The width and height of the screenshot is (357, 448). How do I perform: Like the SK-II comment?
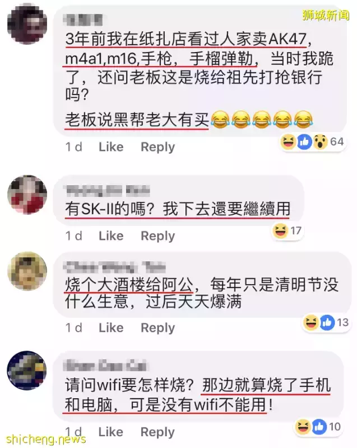tap(111, 235)
